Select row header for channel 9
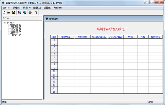This screenshot has height=105, width=165. pyautogui.click(x=54, y=68)
